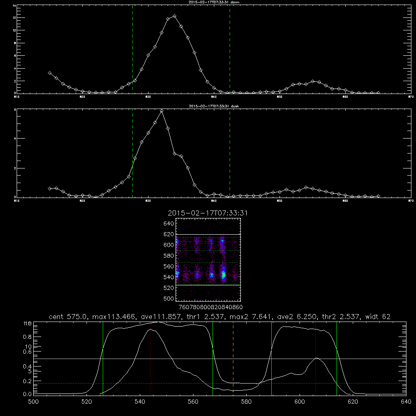Image resolution: width=416 pixels, height=416 pixels.
Task: Click the "0.2" y-axis label of the bottom plot
Action: pos(27,381)
